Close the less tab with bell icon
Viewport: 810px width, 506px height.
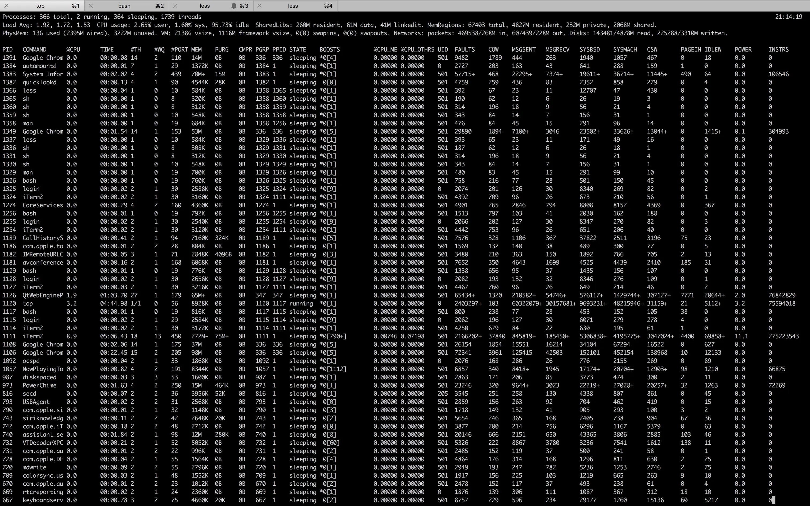(175, 6)
